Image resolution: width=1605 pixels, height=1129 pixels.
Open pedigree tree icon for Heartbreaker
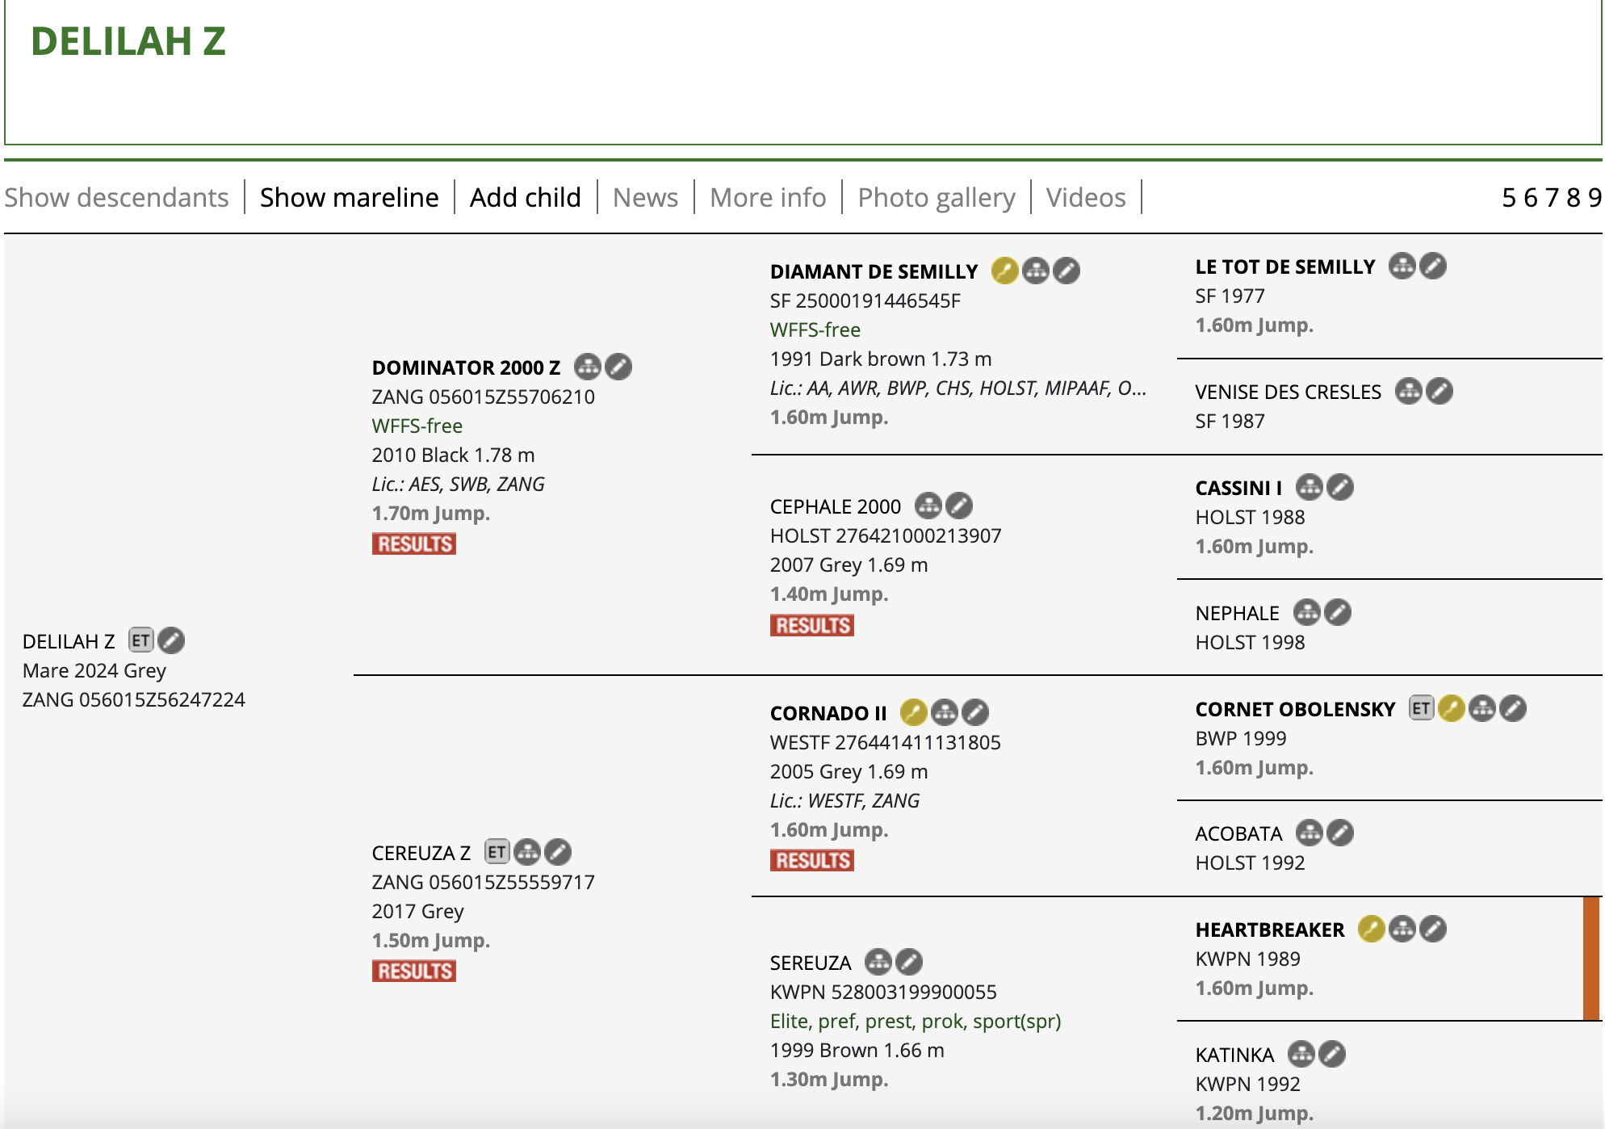[x=1402, y=929]
